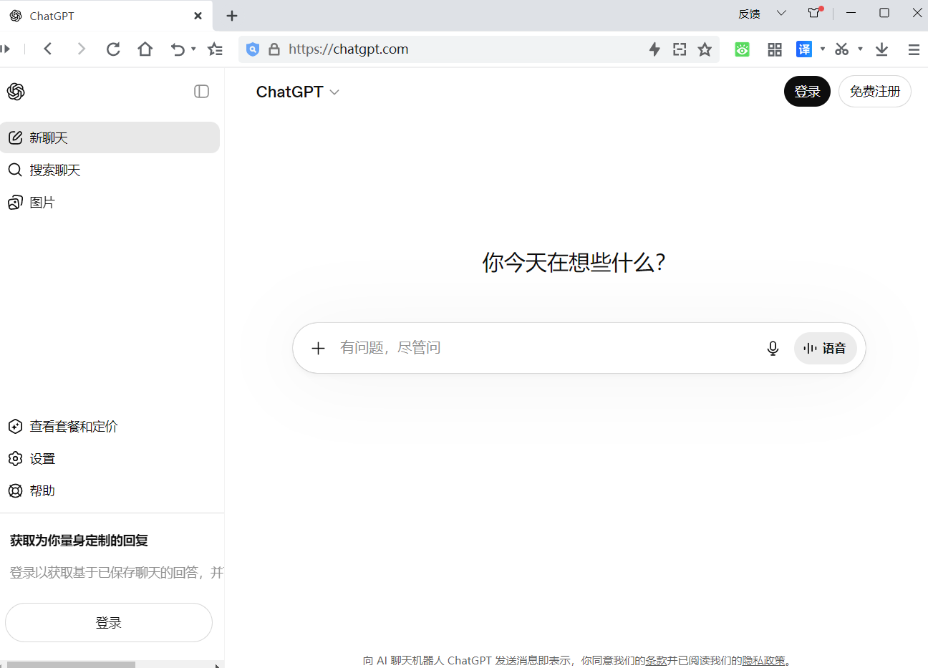The height and width of the screenshot is (668, 928).
Task: Expand the undo closed tab dropdown arrow
Action: tap(193, 49)
